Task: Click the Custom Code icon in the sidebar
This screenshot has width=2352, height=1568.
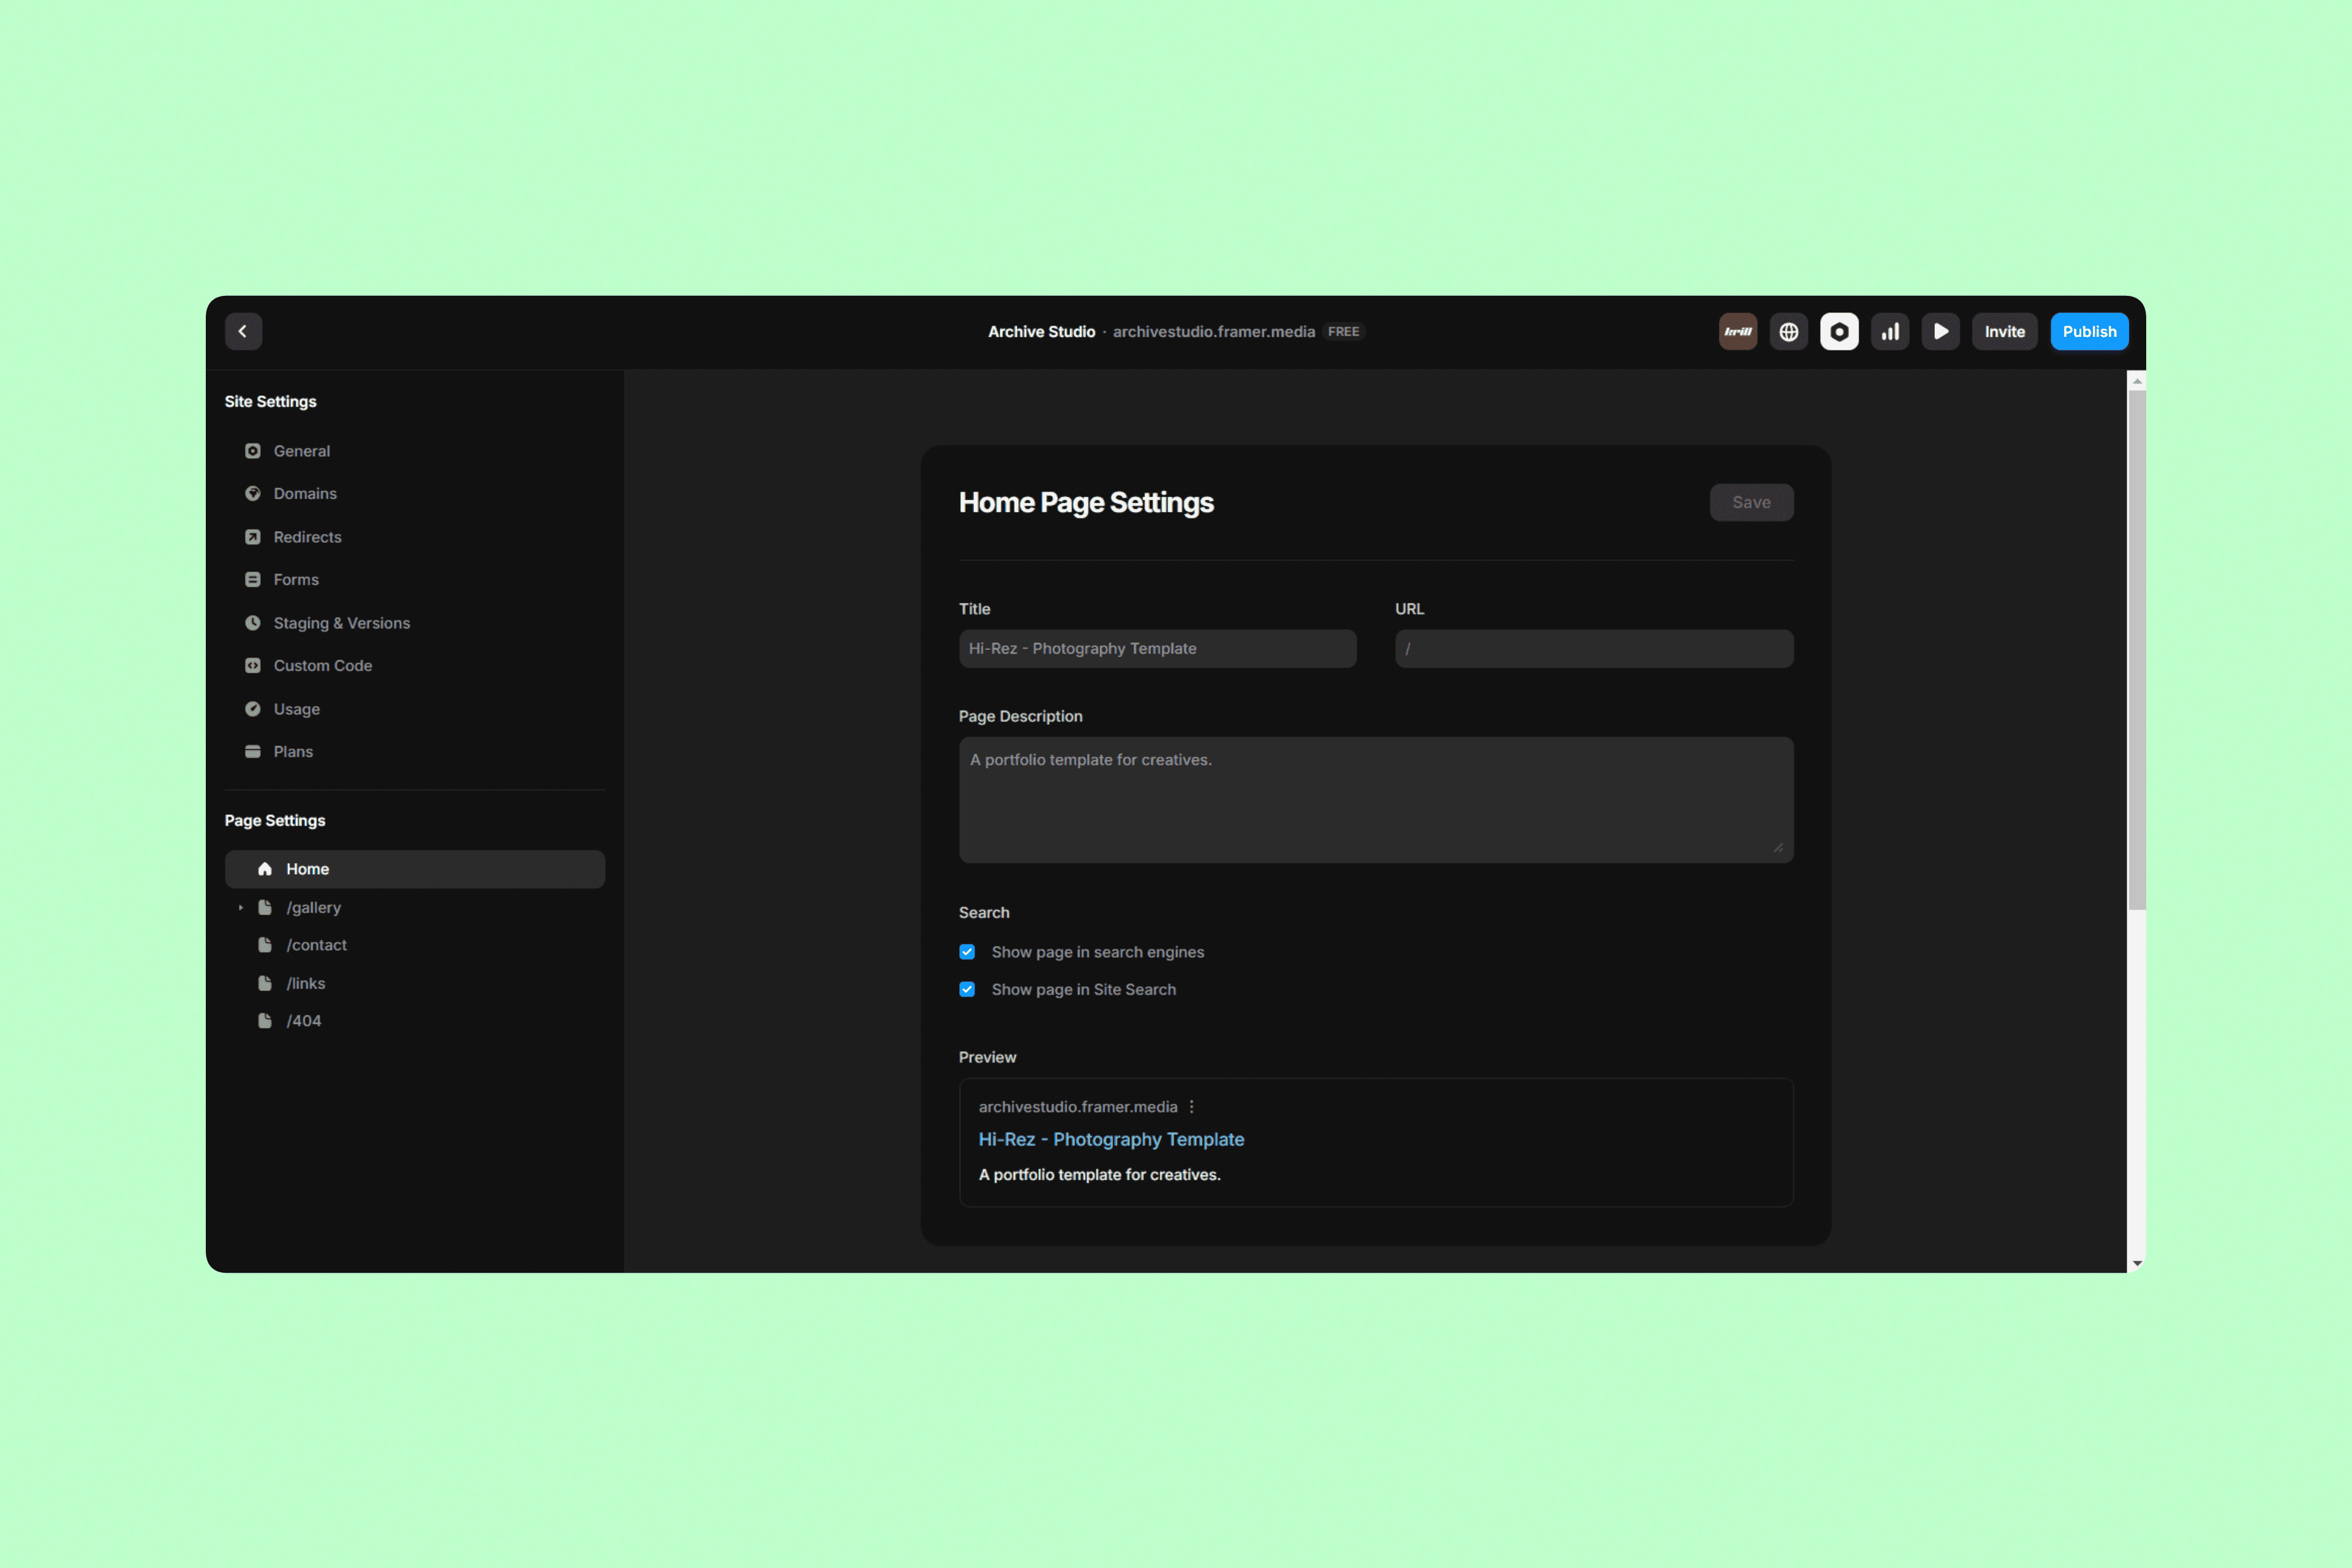Action: tap(253, 666)
